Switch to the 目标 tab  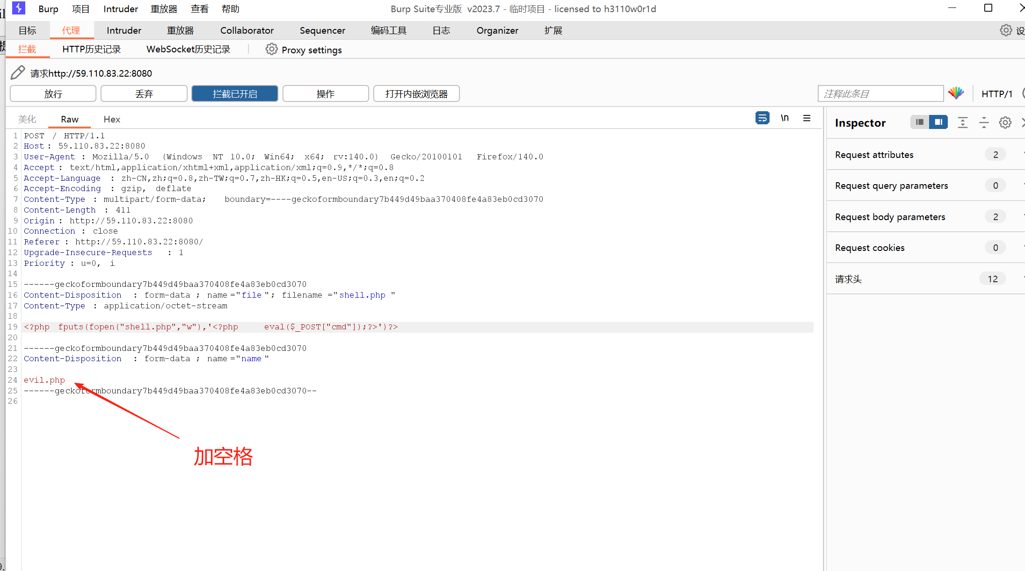point(28,30)
